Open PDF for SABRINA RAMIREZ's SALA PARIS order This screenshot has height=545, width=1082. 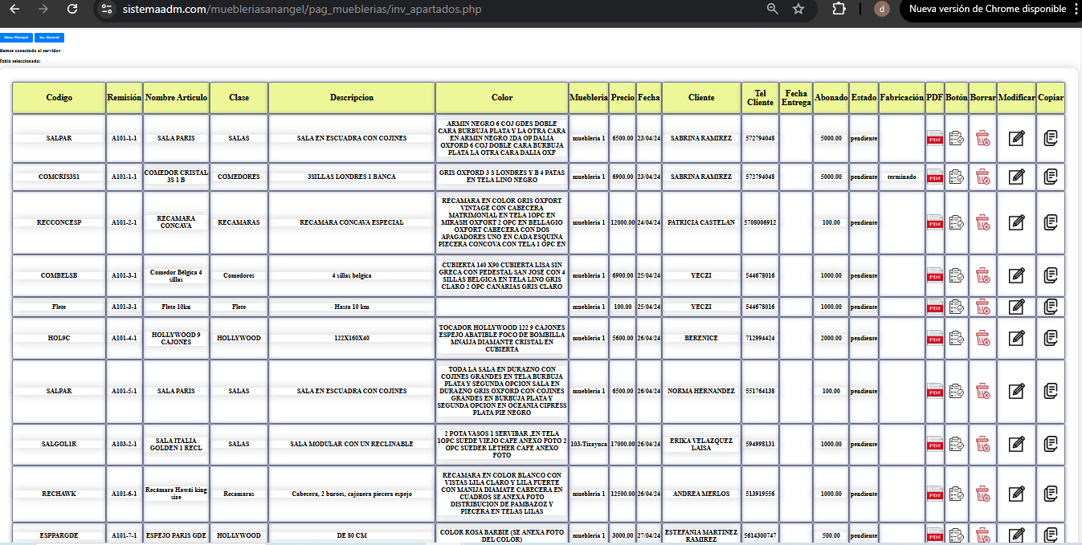(935, 138)
